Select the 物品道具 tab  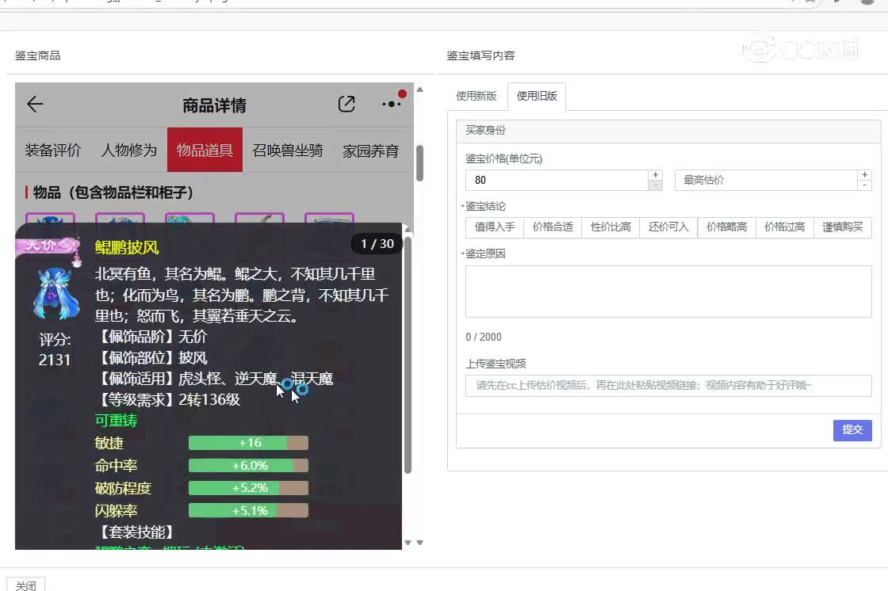tap(205, 150)
